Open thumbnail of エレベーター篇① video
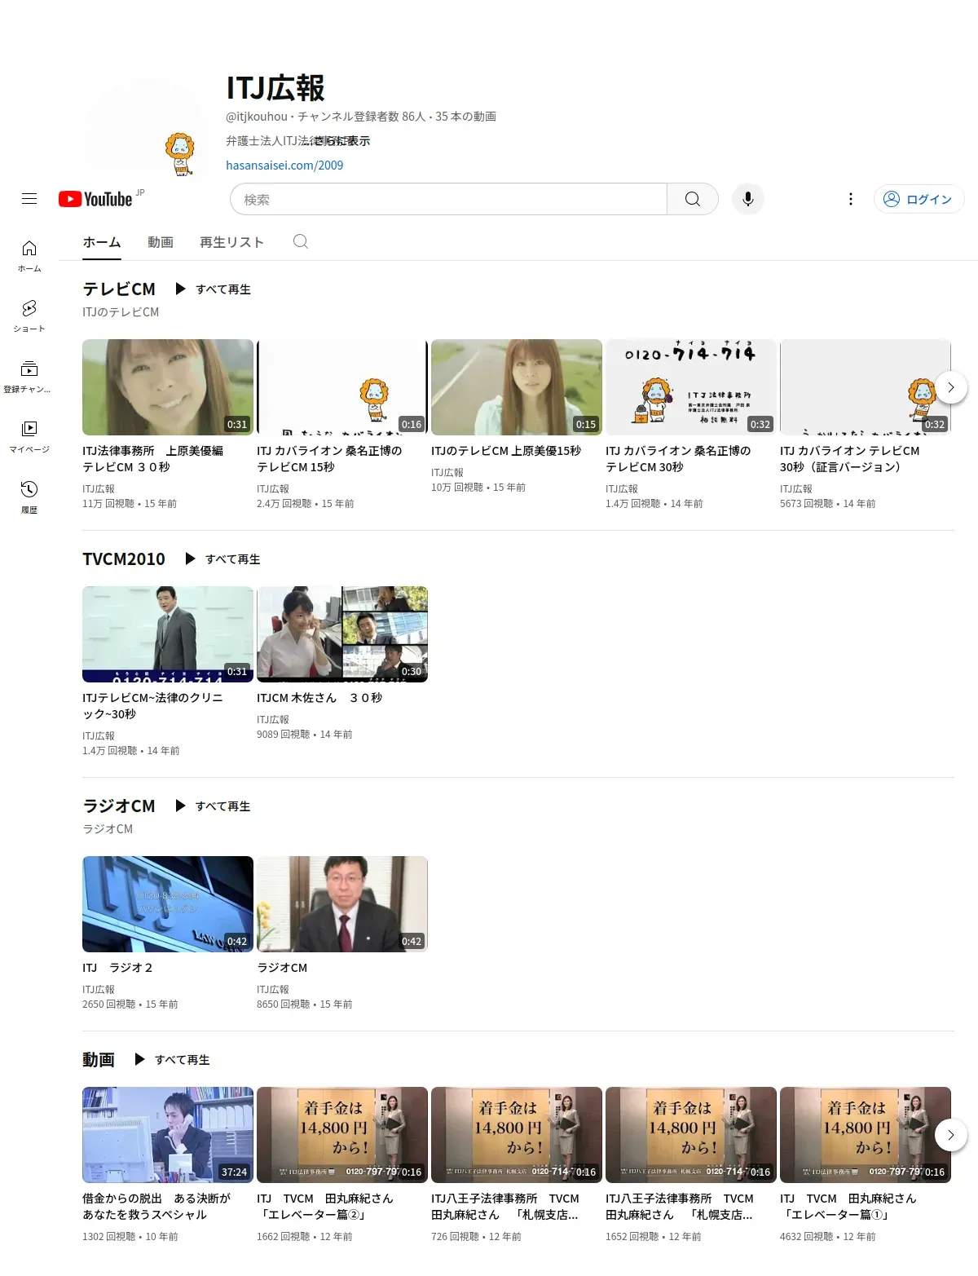 point(866,1135)
